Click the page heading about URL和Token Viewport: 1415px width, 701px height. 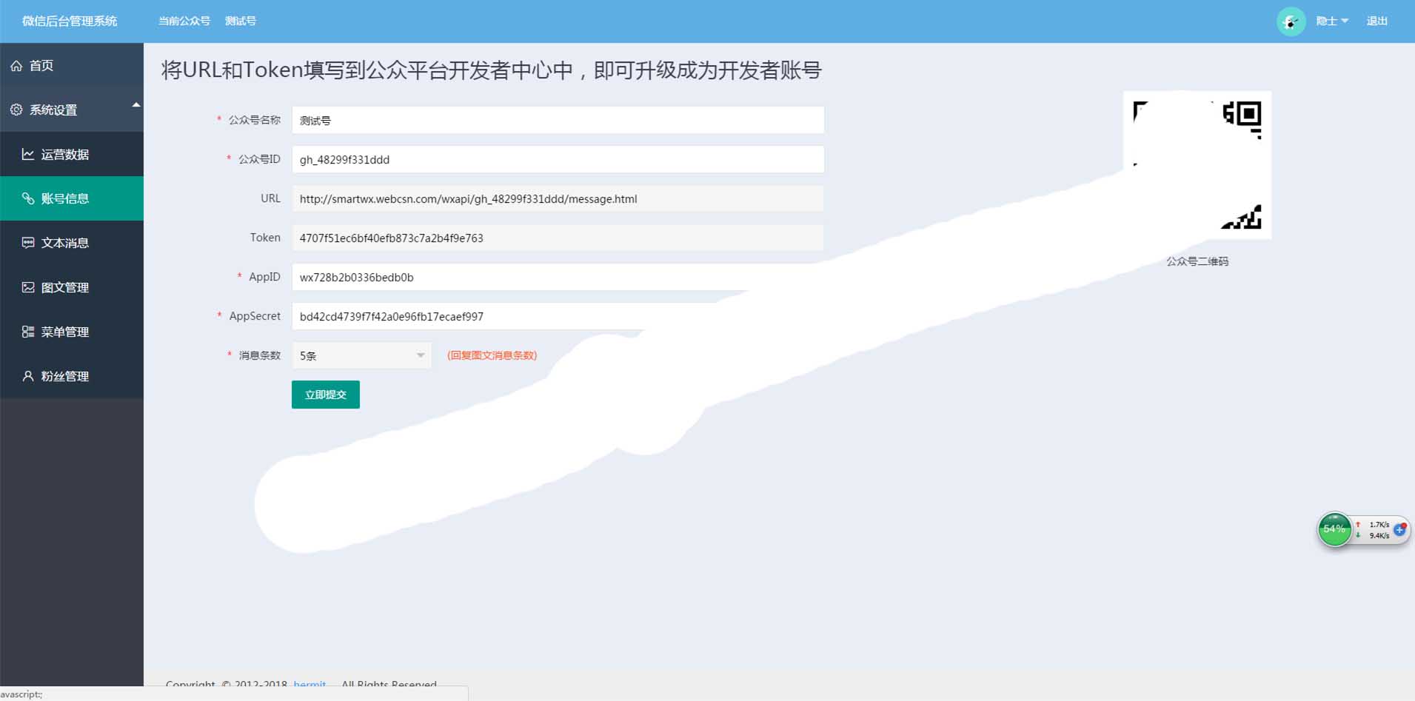492,70
